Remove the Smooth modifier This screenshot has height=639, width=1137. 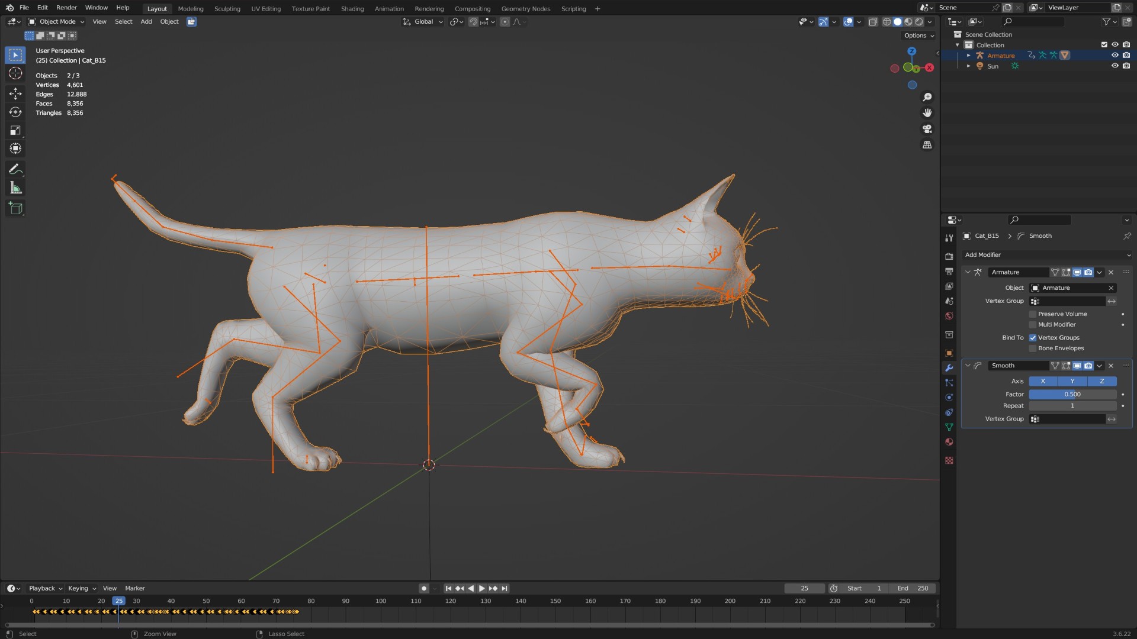coord(1111,366)
